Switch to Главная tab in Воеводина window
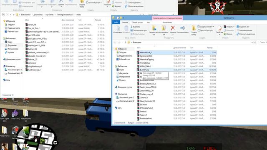 [125, 22]
